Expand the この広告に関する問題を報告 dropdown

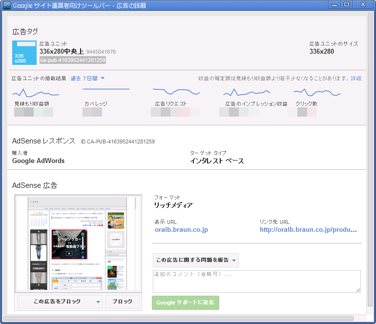coord(195,260)
